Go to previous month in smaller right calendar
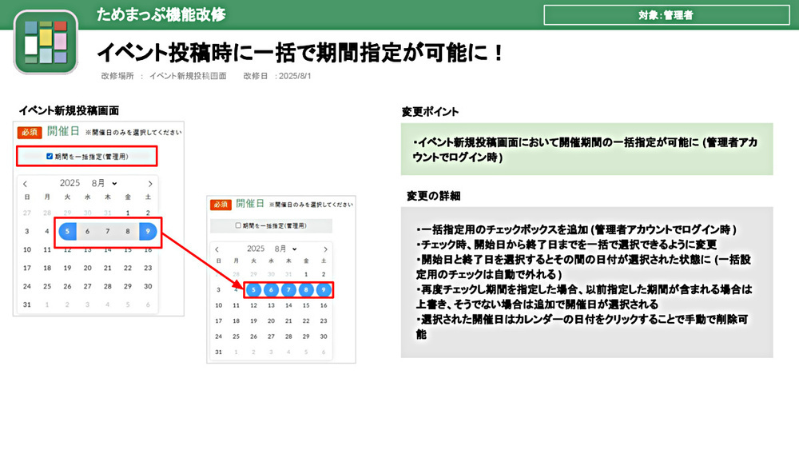Screen dimensions: 799x450 217,249
